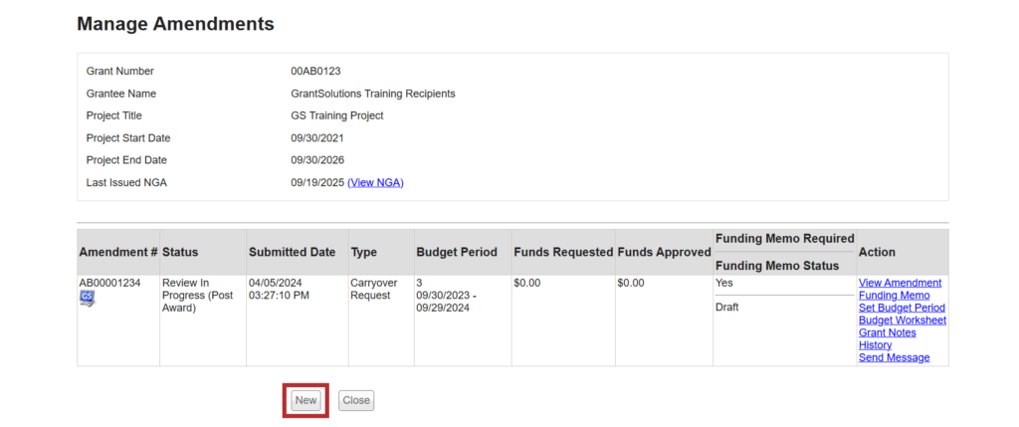Open the View NGA link

(x=375, y=182)
